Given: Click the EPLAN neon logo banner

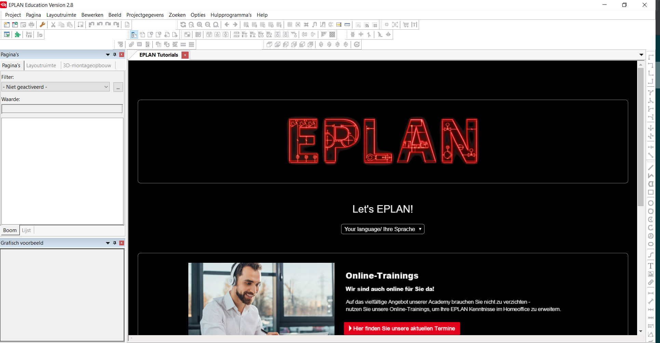Looking at the screenshot, I should (383, 141).
